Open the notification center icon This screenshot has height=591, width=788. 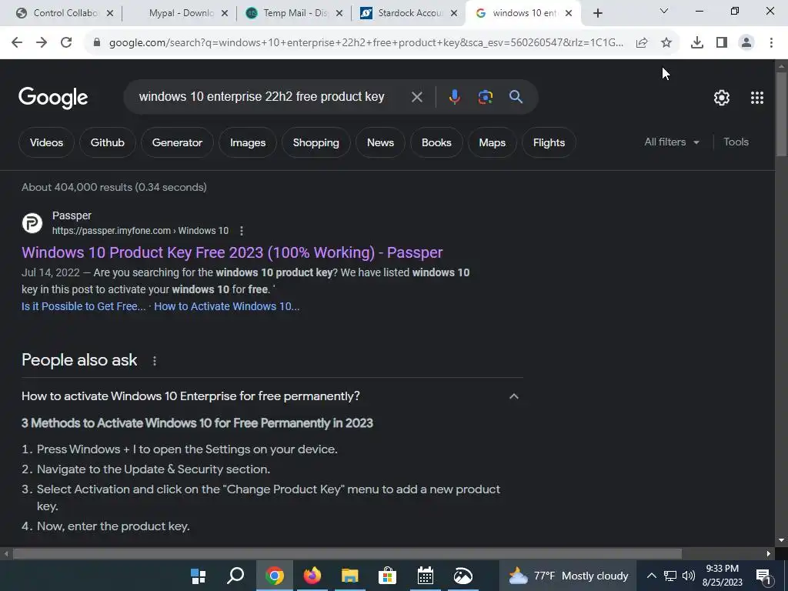(x=763, y=576)
